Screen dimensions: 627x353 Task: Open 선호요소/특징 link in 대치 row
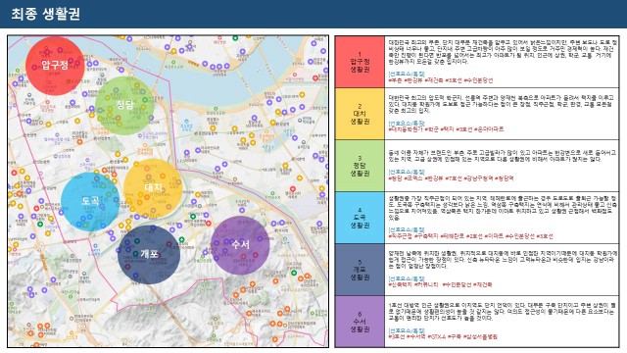[407, 124]
